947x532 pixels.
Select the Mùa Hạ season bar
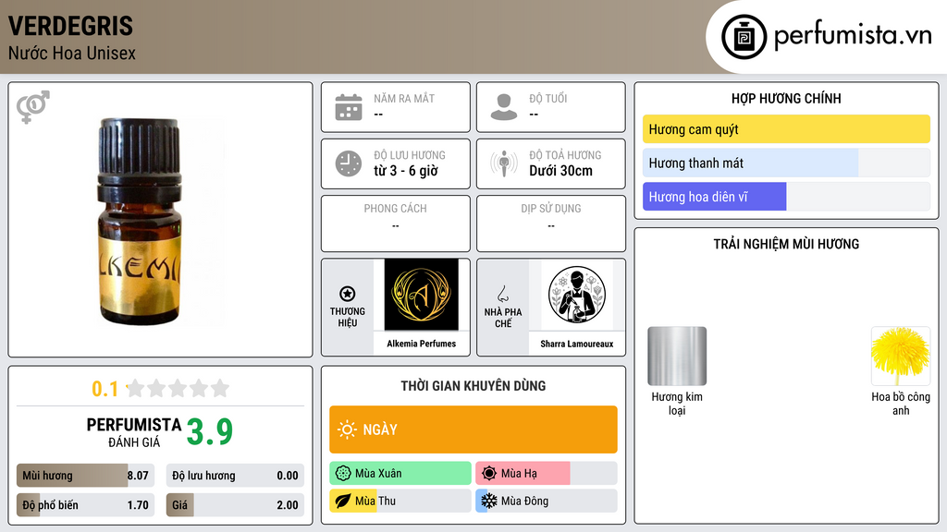tap(547, 474)
